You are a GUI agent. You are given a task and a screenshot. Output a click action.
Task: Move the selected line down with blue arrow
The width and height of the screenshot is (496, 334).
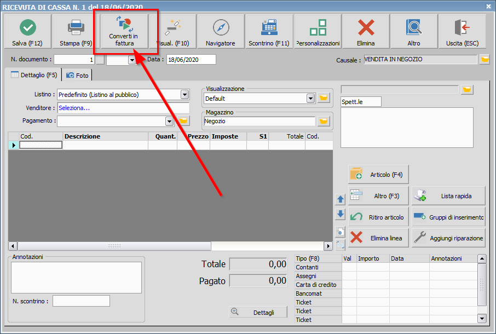click(x=341, y=214)
